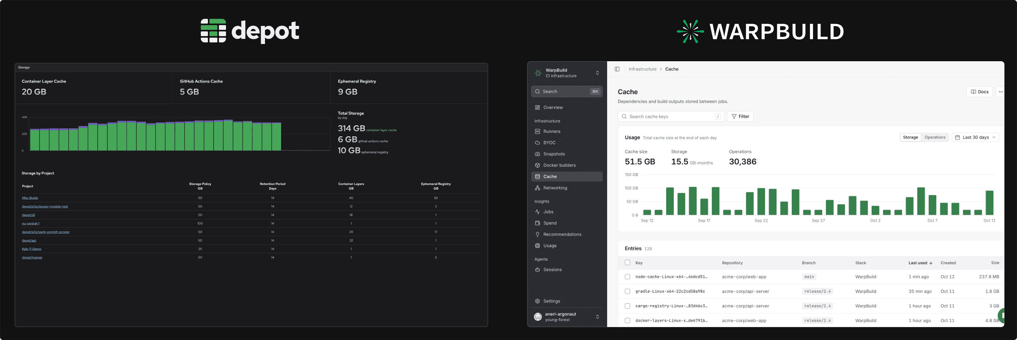This screenshot has width=1017, height=340.
Task: Tick the select-all checkbox in the Entries header
Action: pyautogui.click(x=627, y=263)
